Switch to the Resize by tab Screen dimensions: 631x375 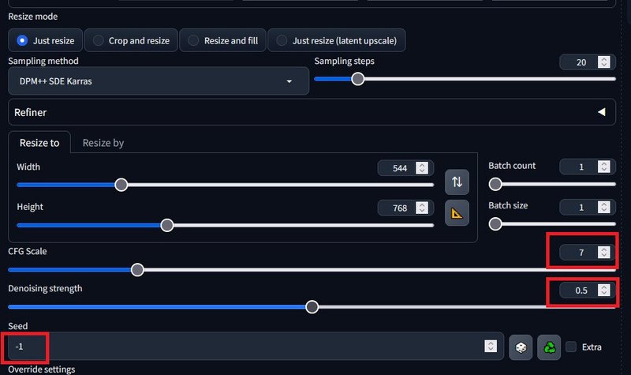103,143
